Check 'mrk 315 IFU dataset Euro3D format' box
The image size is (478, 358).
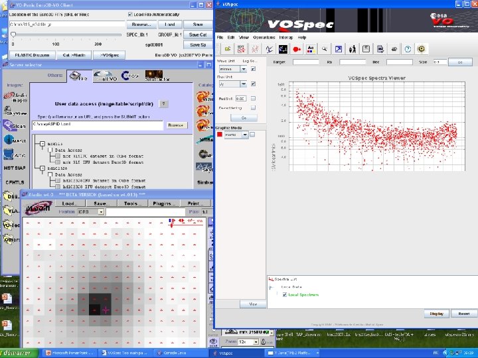tap(58, 162)
